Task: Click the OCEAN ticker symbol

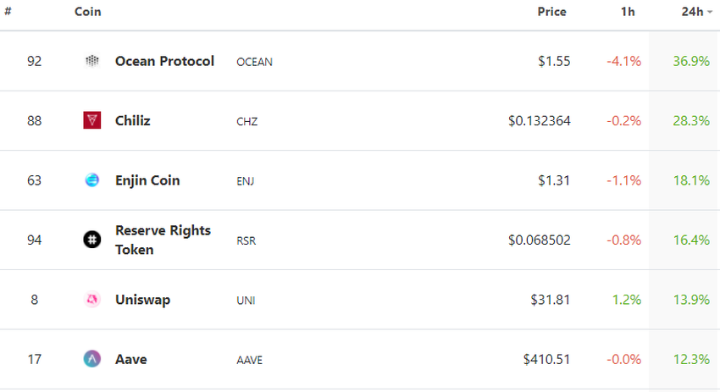Action: point(254,62)
